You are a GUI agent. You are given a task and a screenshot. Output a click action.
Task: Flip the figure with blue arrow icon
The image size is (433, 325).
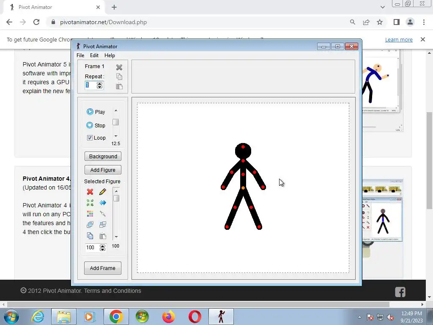tap(102, 203)
